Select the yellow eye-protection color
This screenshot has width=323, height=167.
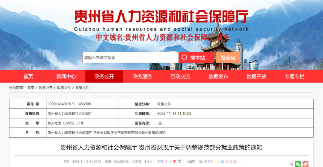tap(219, 162)
